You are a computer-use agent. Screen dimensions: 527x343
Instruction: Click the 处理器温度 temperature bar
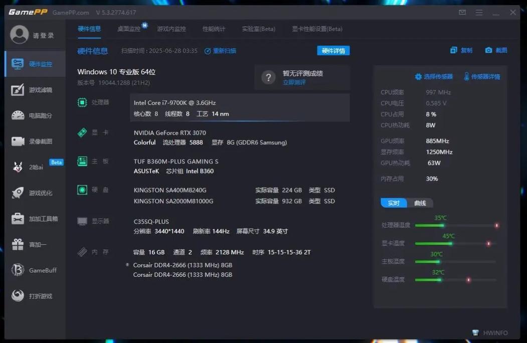pos(455,226)
